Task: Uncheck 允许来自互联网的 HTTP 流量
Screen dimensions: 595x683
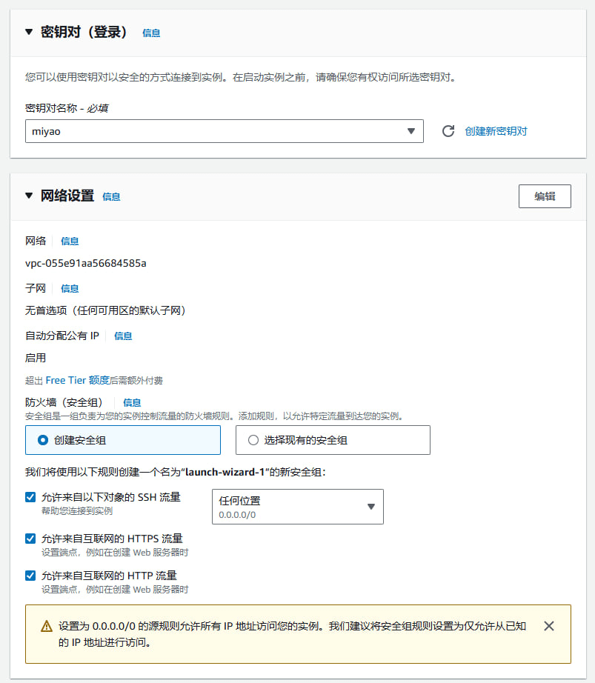Action: point(30,576)
